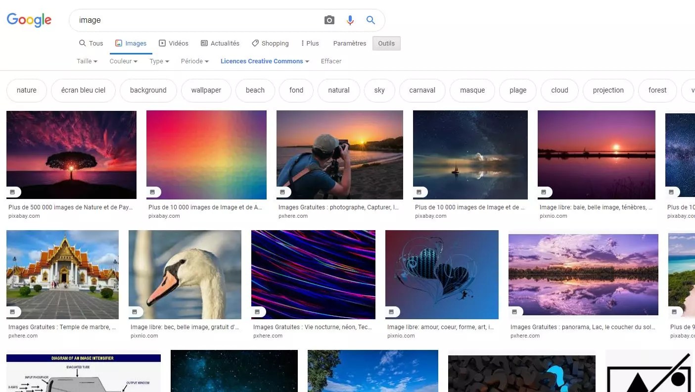This screenshot has height=392, width=695.
Task: Click the image badge icon on swan photo
Action: point(135,312)
